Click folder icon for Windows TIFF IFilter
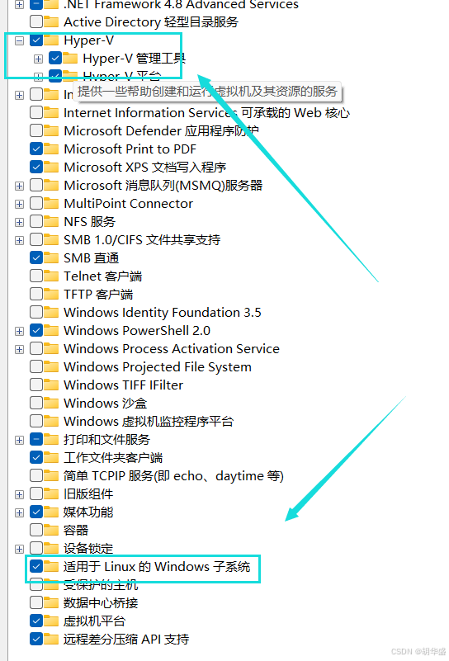449x661 pixels. (51, 385)
